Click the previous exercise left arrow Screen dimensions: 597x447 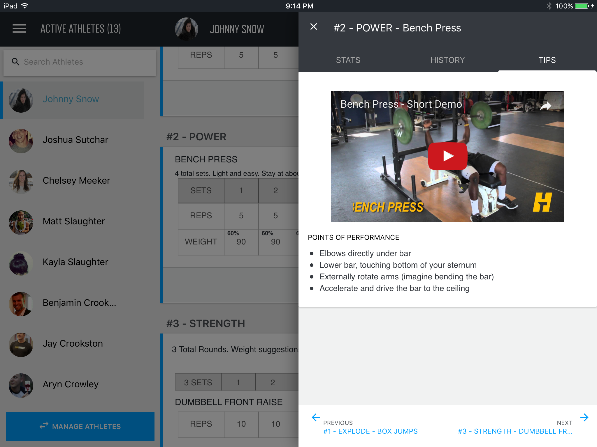click(x=316, y=417)
